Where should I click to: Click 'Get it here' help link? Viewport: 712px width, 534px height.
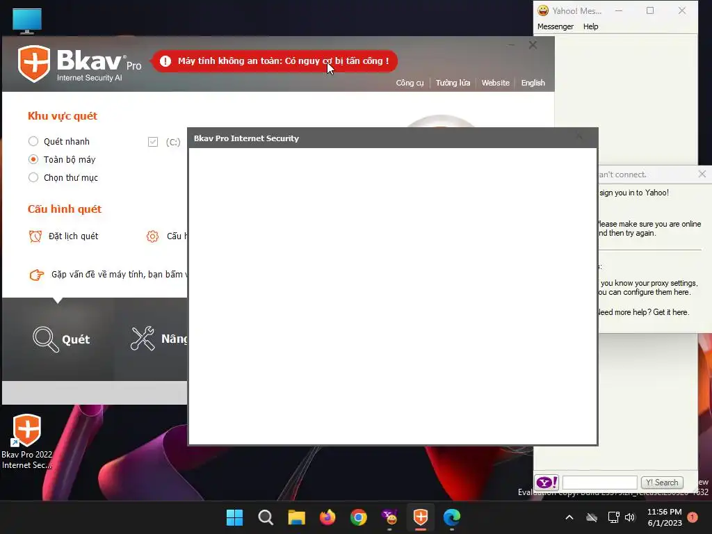point(671,312)
